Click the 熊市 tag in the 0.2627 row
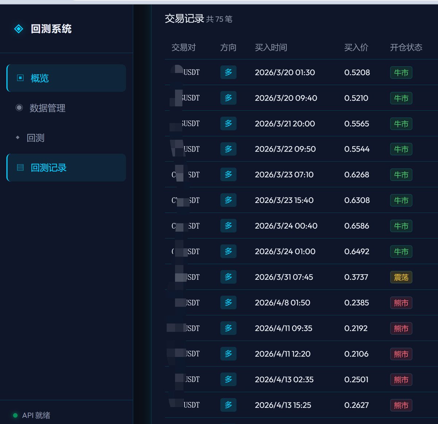 tap(401, 405)
